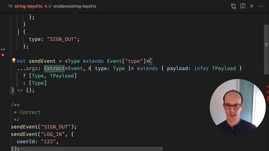
Task: Show code actions via the lightbulb
Action: pyautogui.click(x=14, y=60)
